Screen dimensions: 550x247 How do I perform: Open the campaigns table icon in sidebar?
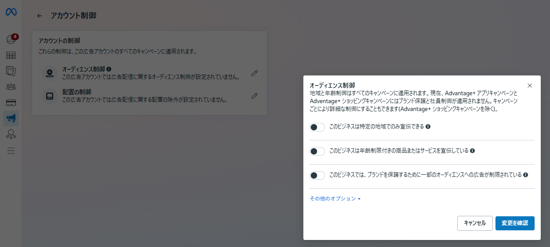11,55
